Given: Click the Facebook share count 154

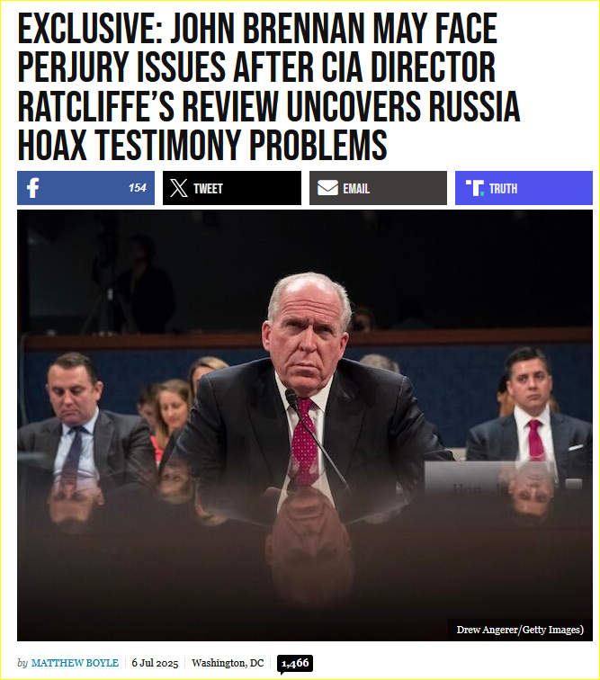Looking at the screenshot, I should click(137, 188).
